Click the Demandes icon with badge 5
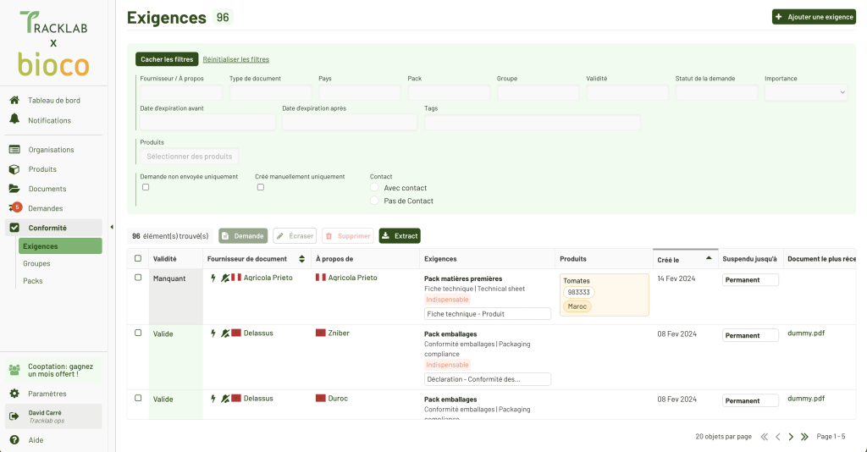Image resolution: width=867 pixels, height=452 pixels. pyautogui.click(x=15, y=207)
